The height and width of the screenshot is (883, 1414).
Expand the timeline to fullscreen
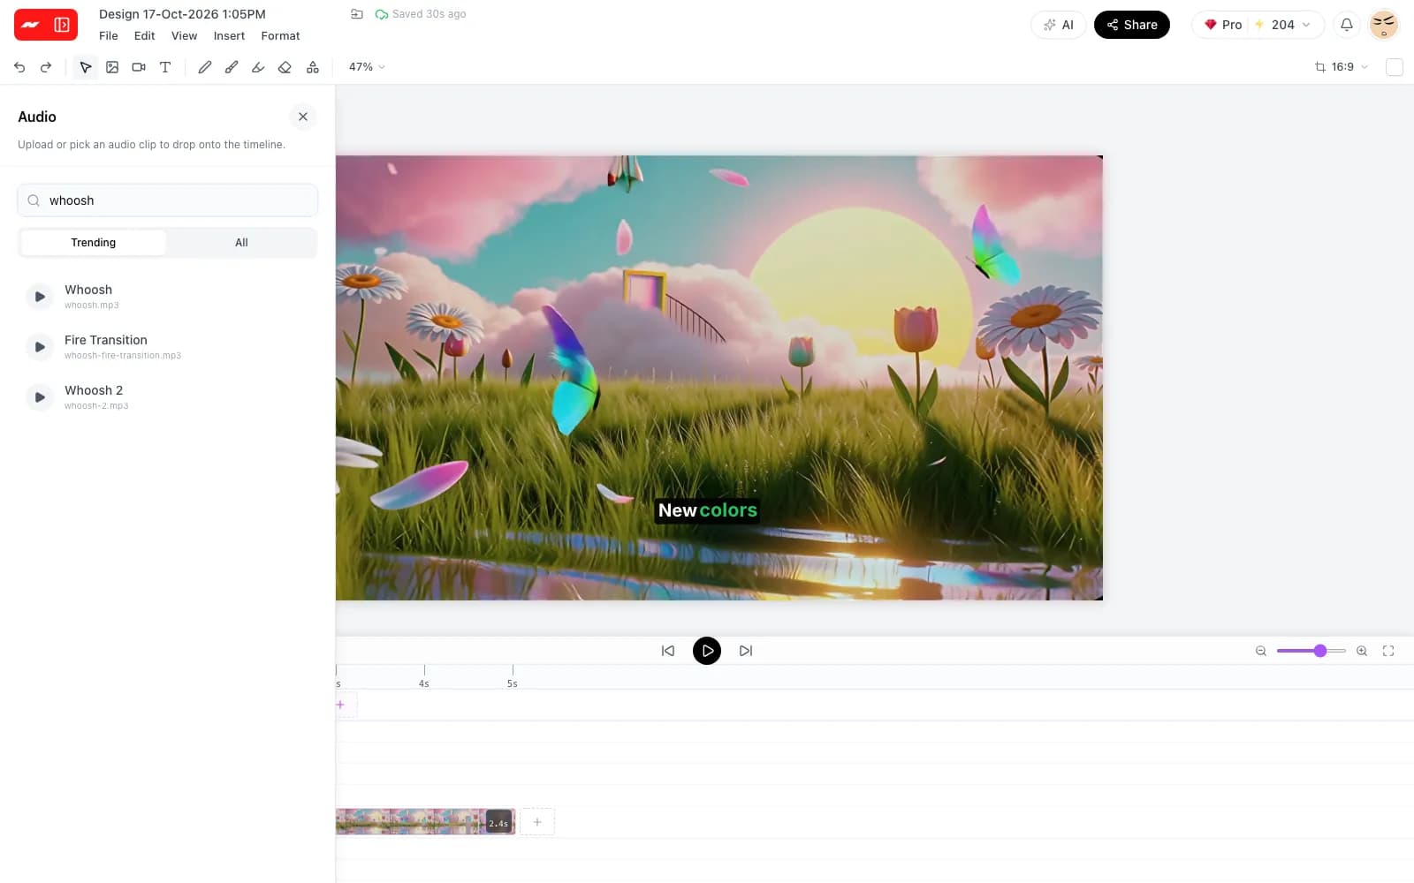[x=1388, y=651]
